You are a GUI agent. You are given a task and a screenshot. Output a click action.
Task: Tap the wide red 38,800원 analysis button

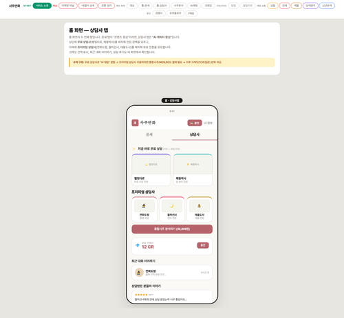point(172,229)
